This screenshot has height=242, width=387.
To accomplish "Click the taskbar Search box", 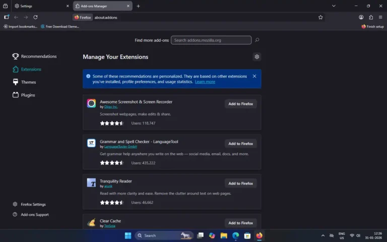I will coord(164,235).
